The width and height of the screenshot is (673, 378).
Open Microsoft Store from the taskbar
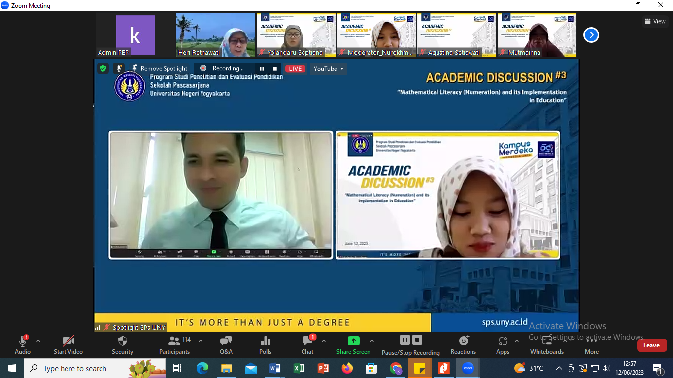coord(371,368)
